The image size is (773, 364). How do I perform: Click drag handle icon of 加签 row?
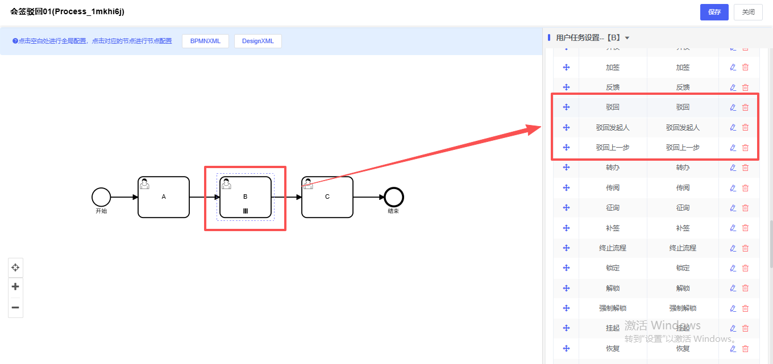(566, 68)
